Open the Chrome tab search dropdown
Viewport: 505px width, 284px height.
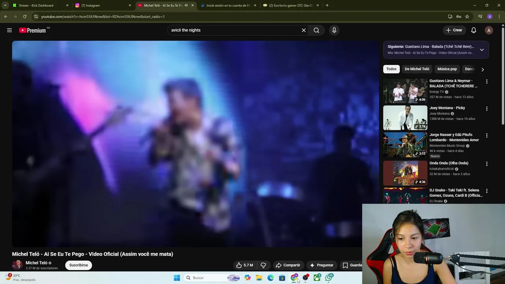point(5,6)
